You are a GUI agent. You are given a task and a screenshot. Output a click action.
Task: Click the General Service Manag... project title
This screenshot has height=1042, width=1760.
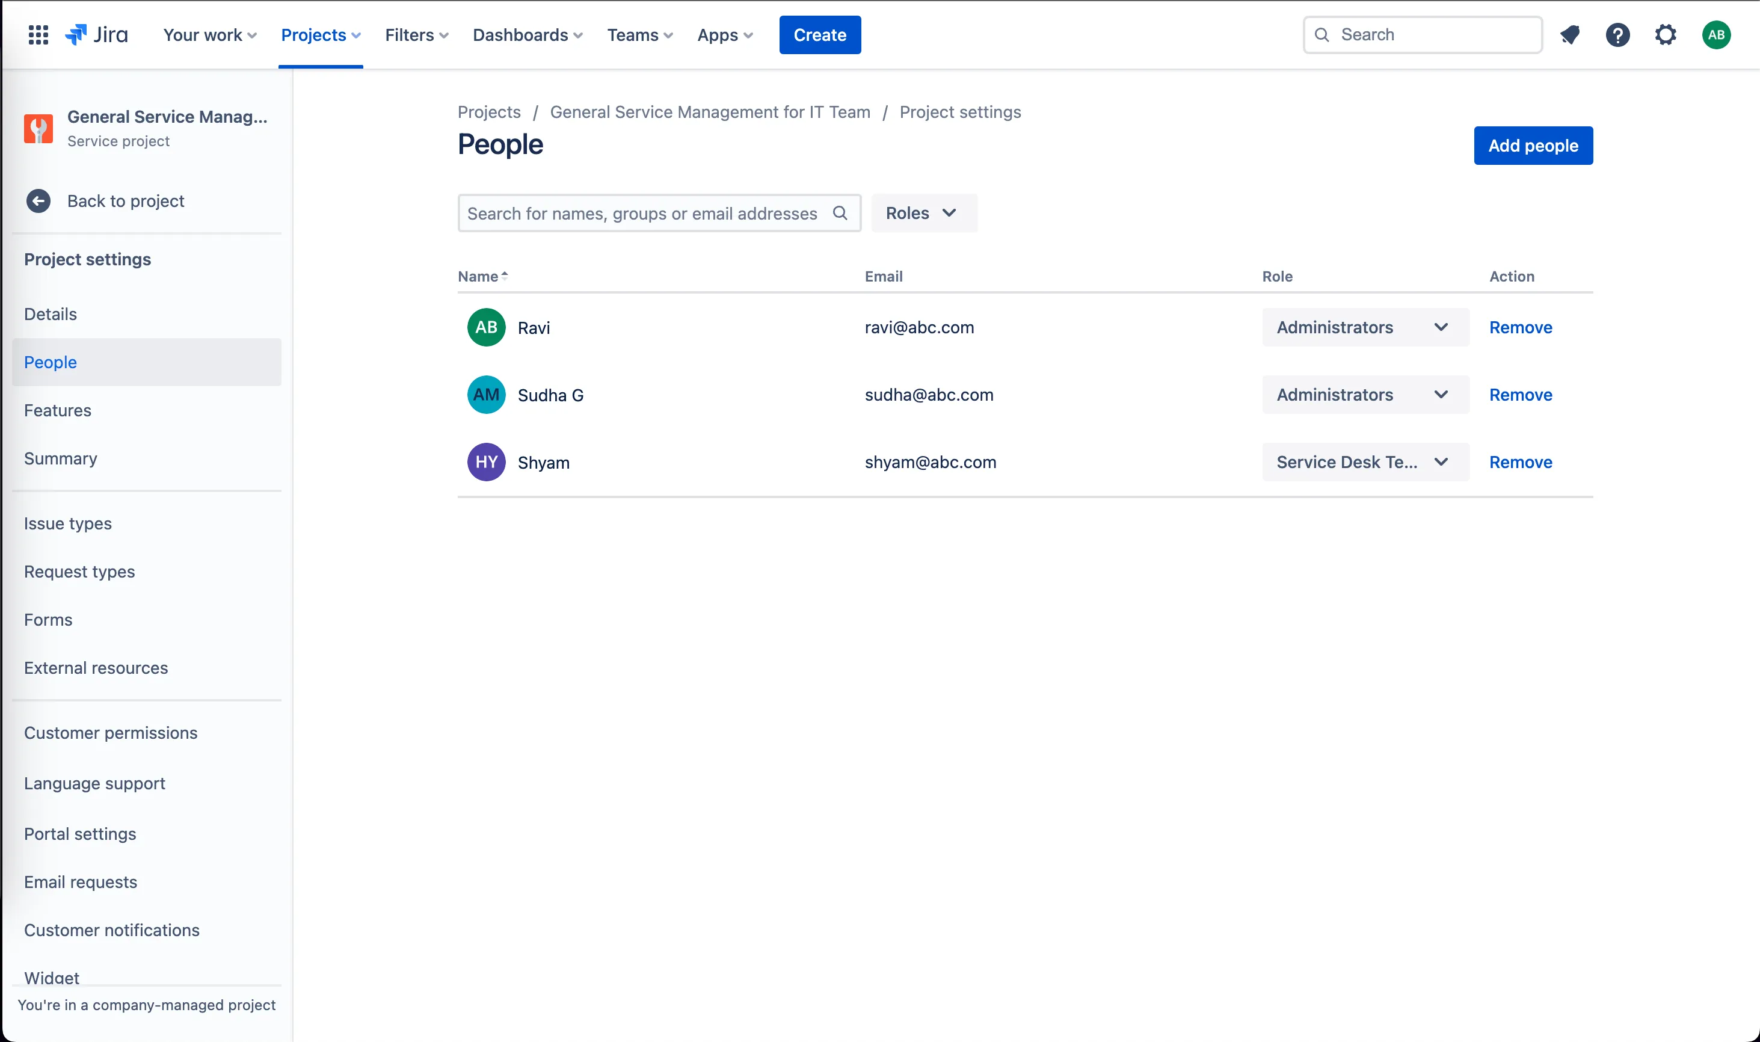[167, 117]
